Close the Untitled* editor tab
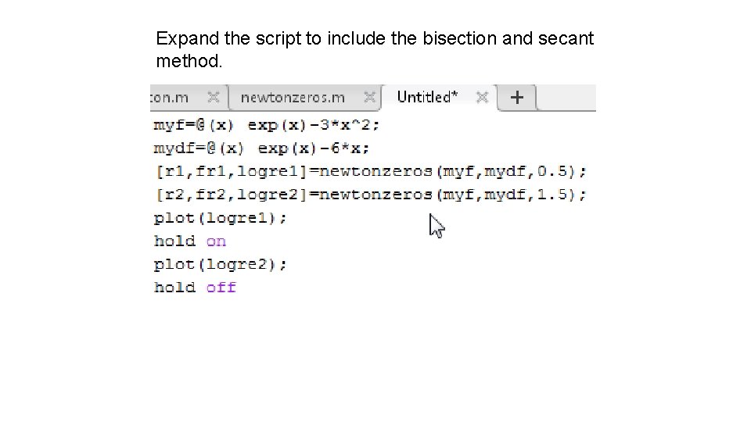This screenshot has height=422, width=751. 483,98
